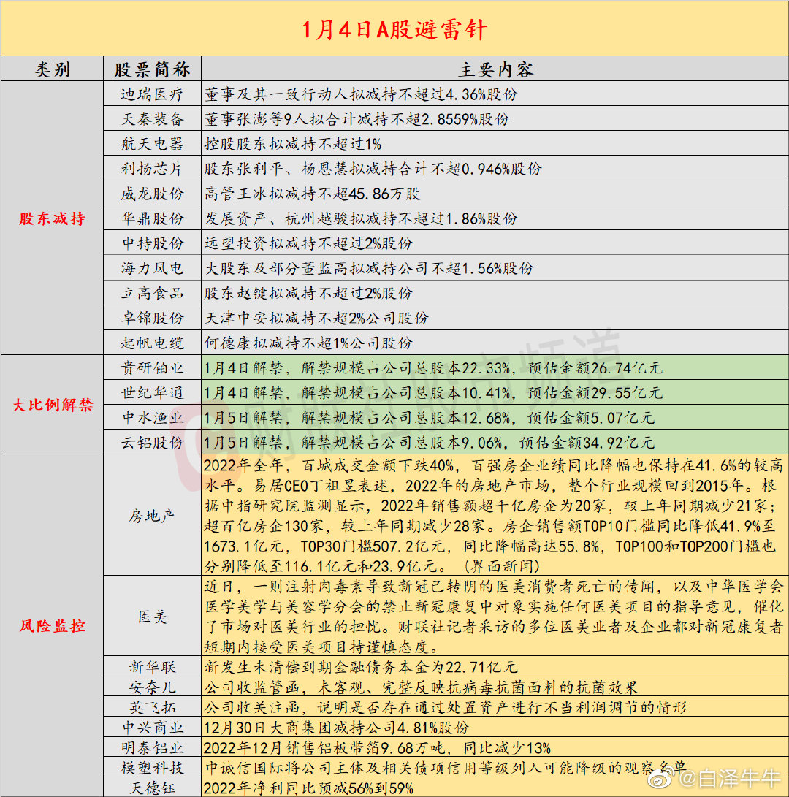This screenshot has width=789, height=797.
Task: Select the "股票简称" column header
Action: pos(152,69)
